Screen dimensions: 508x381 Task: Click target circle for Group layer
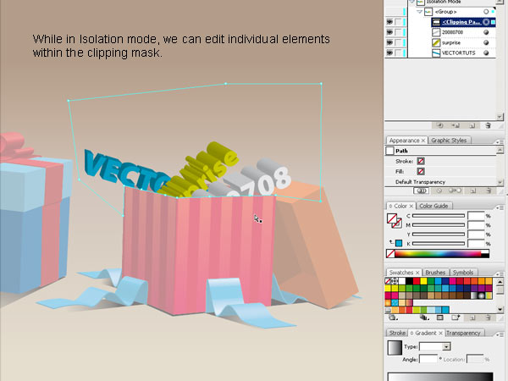point(486,12)
